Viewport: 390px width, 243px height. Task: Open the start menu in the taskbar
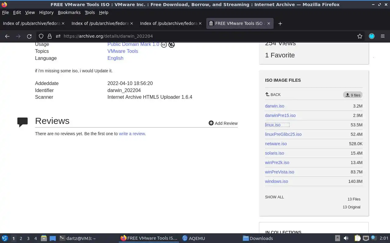pos(5,238)
